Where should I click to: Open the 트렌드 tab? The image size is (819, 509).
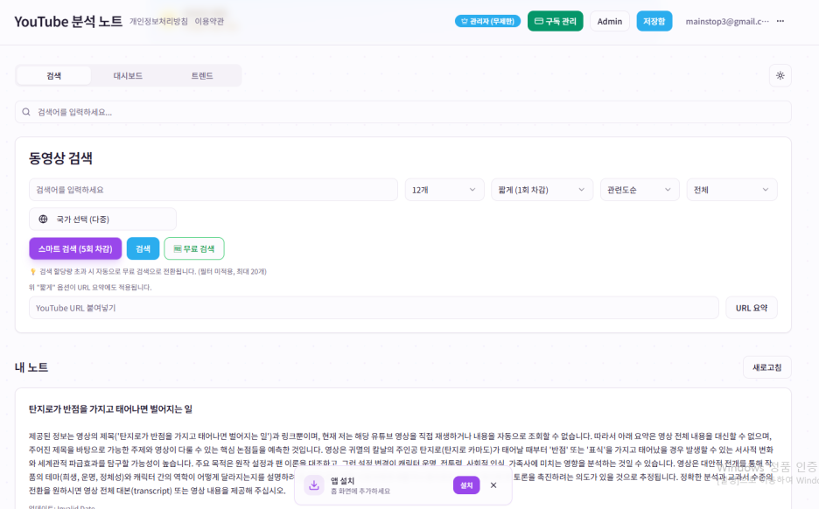[202, 76]
